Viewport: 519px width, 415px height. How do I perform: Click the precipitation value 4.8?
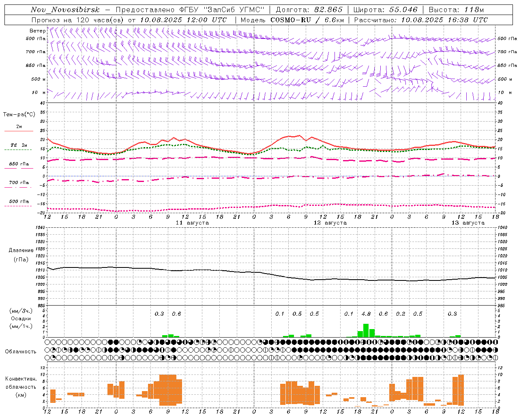366,314
